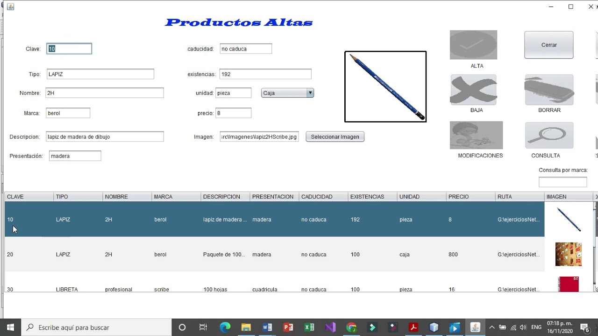Image resolution: width=598 pixels, height=336 pixels.
Task: Click the large pencil preview image
Action: 385,87
